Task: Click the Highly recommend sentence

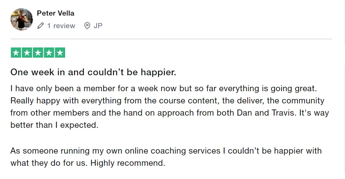Action: 128,163
